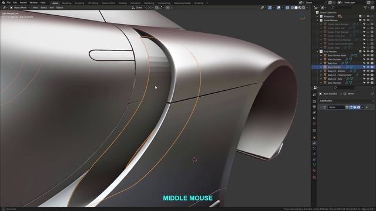Open the Render menu
The image size is (376, 211).
point(23,2)
